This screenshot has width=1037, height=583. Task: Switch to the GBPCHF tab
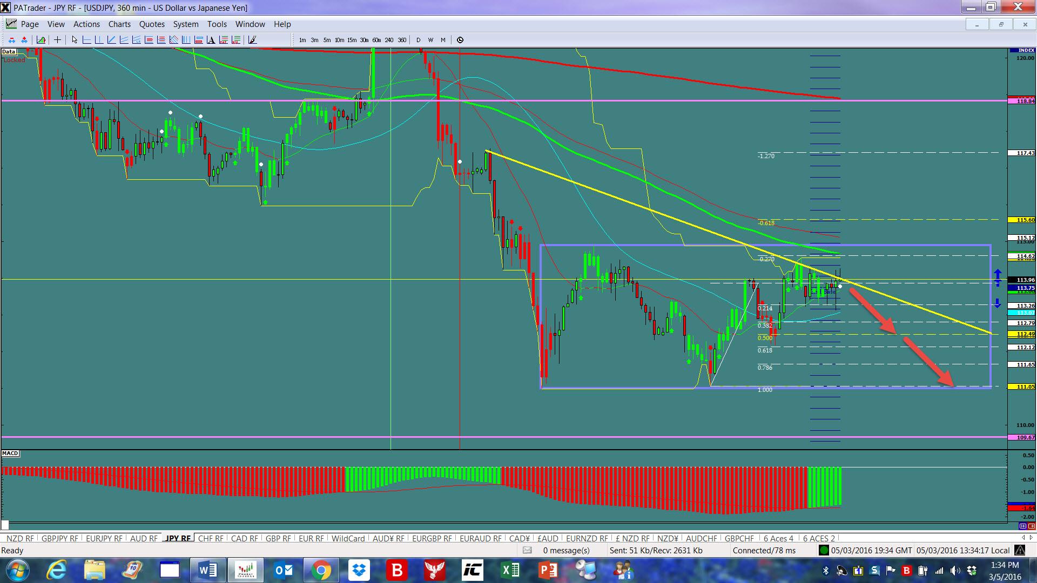[x=739, y=538]
